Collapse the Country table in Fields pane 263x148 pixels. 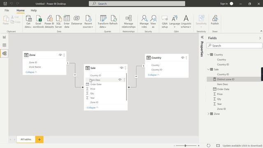(x=208, y=55)
